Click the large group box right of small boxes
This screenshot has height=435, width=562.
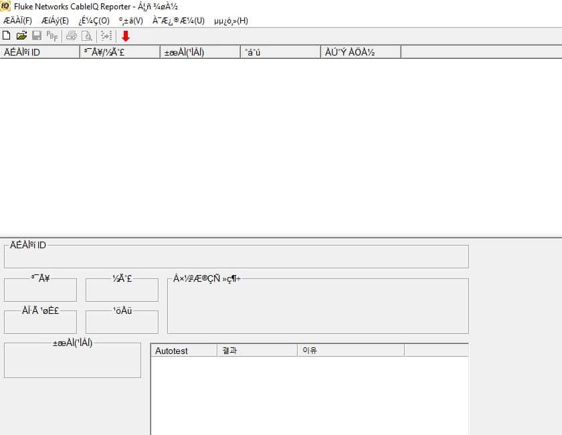pos(318,306)
